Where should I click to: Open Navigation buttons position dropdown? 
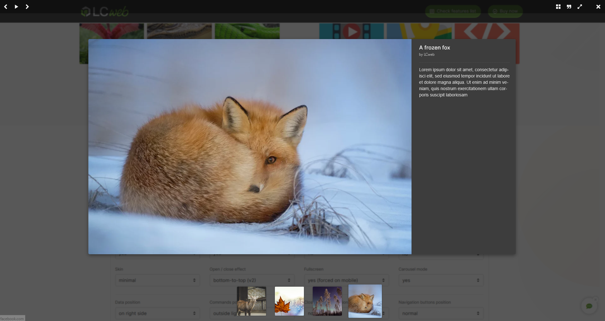pyautogui.click(x=441, y=313)
